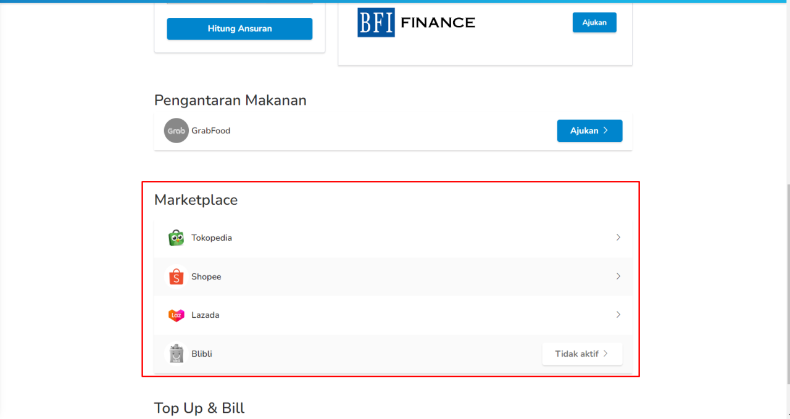Select the Lazada label text

tap(205, 315)
